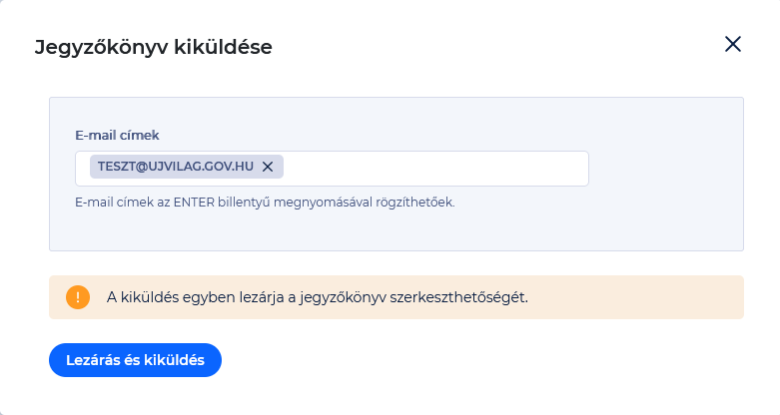Delete the entered email with its X icon

[268, 167]
